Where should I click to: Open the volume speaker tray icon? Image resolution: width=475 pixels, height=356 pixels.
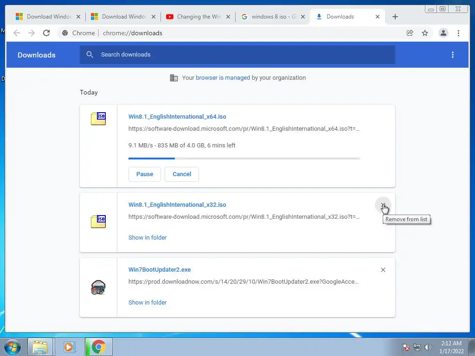point(428,347)
